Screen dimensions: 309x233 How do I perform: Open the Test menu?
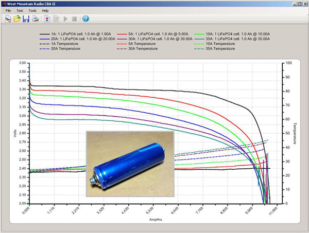click(x=20, y=10)
